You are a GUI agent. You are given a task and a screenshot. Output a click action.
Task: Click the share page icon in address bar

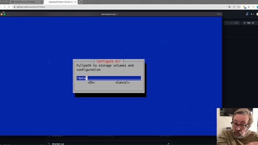(234, 7)
